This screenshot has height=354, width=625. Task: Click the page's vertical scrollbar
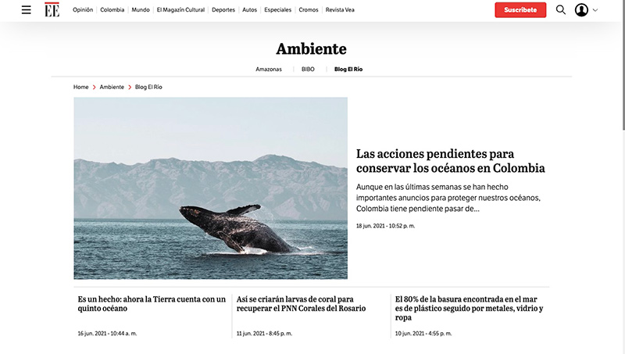622,63
